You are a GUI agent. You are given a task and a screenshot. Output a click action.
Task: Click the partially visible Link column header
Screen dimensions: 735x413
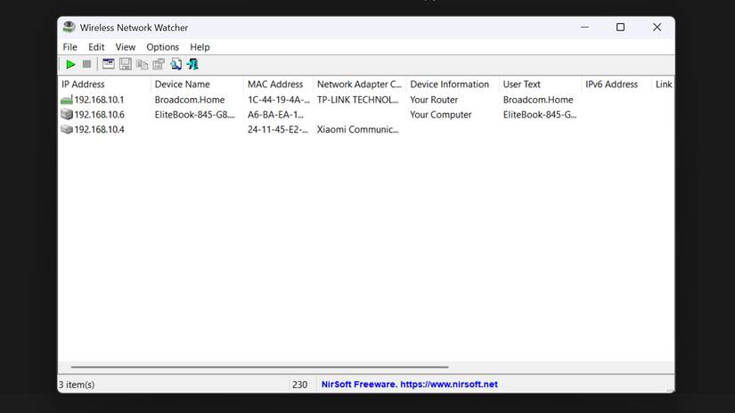coord(663,85)
